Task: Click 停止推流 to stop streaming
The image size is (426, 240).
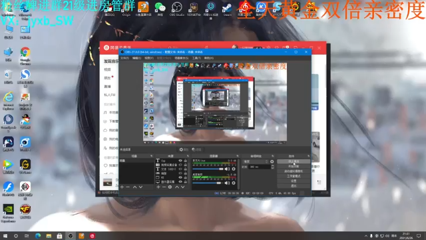Action: [294, 161]
